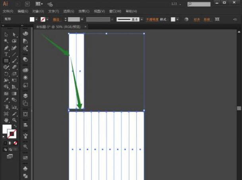Open the Brushes cup panel icon
The image size is (242, 180).
click(x=25, y=136)
